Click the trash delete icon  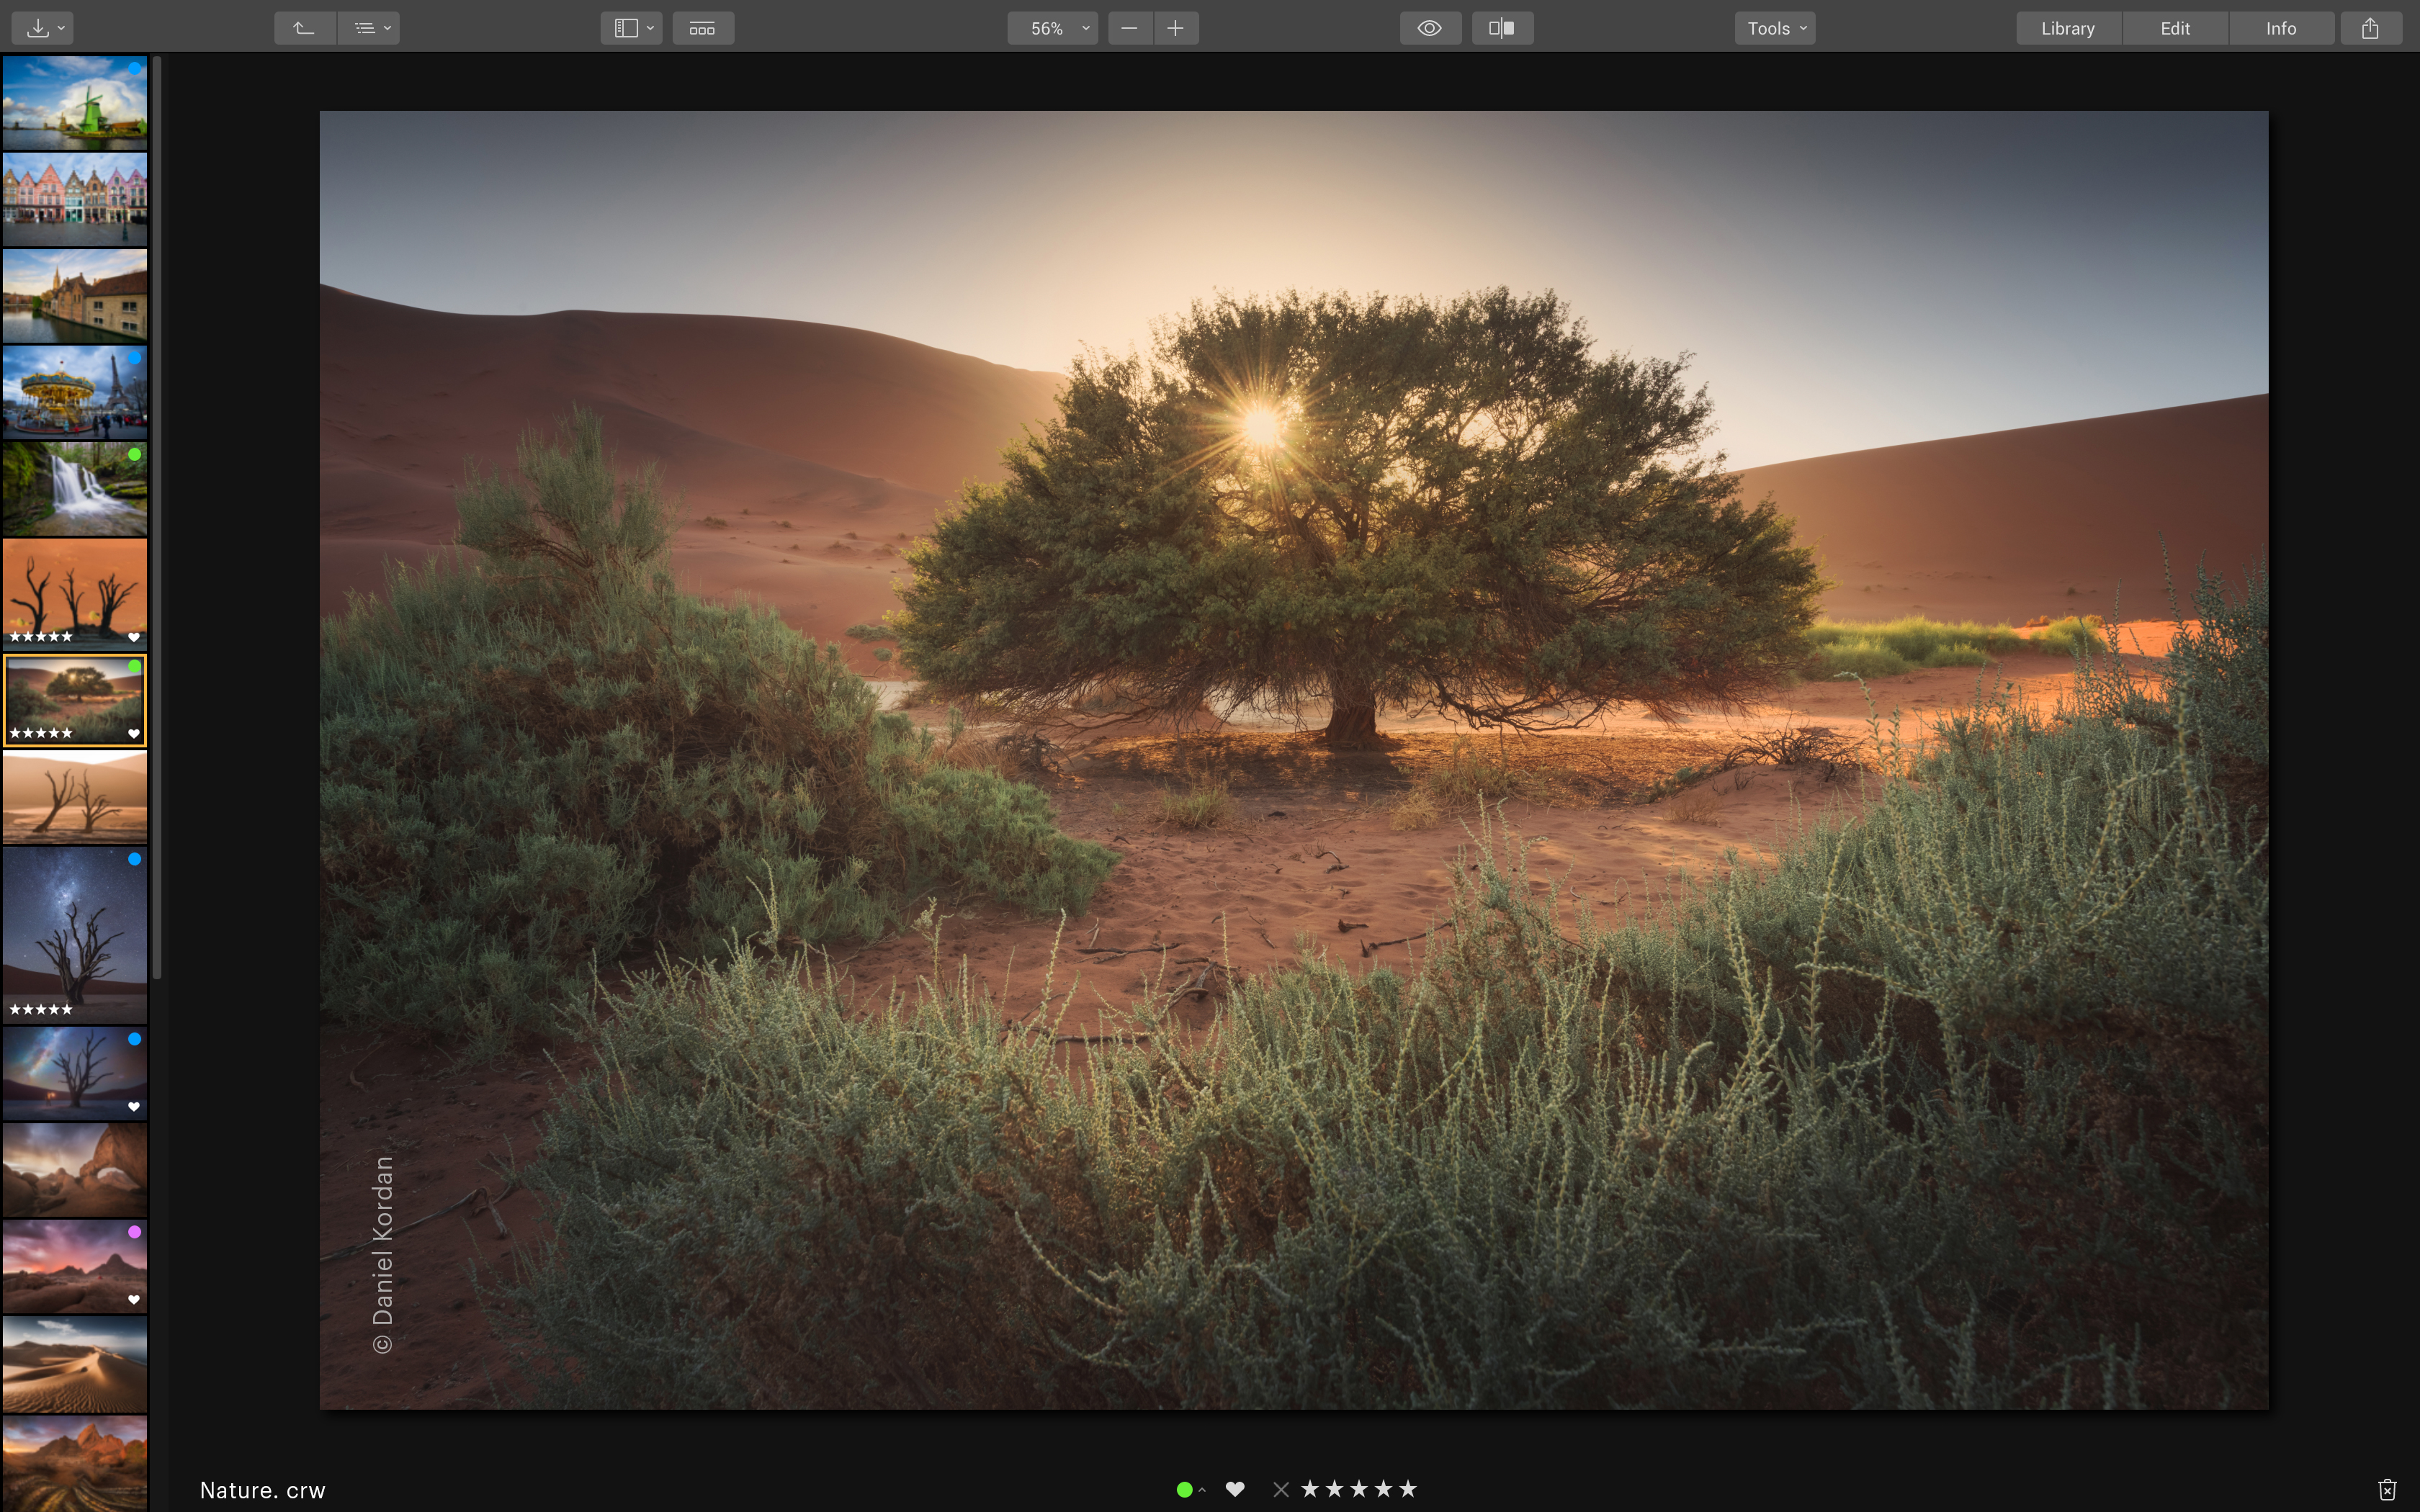click(2387, 1490)
